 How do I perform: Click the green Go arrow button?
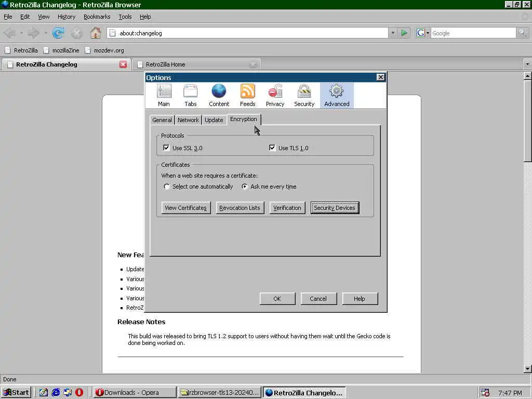(x=404, y=33)
